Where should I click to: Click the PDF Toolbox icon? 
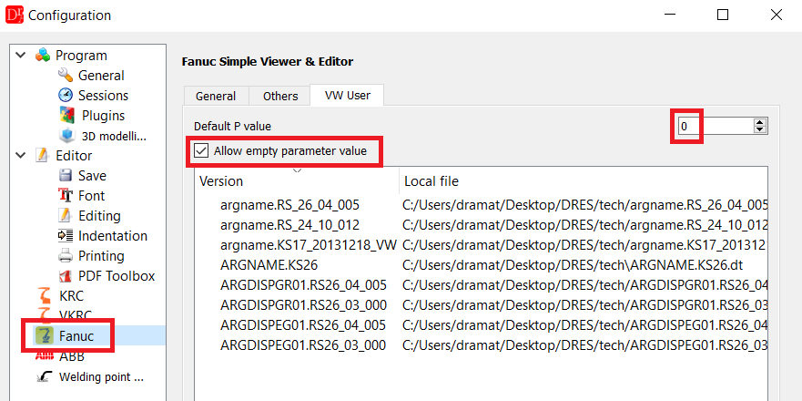[66, 276]
